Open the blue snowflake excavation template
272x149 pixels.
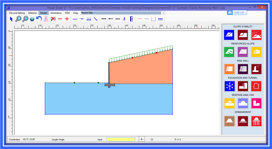[x=229, y=86]
